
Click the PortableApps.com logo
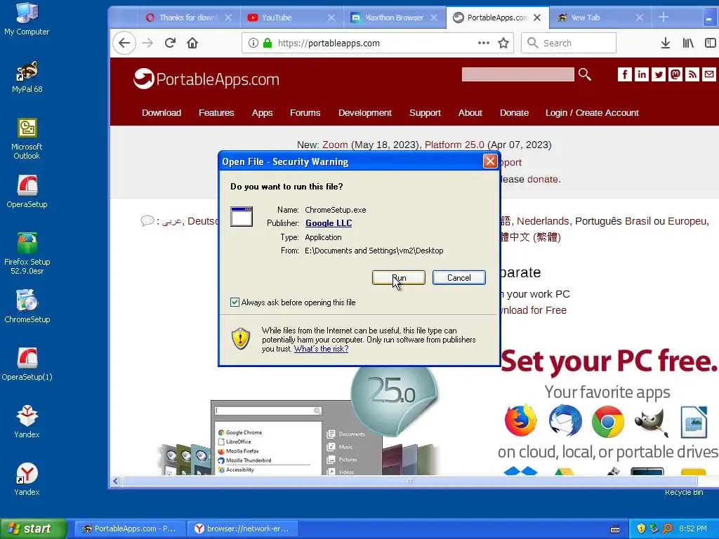click(206, 79)
